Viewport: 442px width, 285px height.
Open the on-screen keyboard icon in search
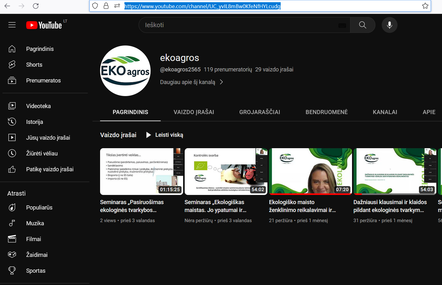(342, 25)
